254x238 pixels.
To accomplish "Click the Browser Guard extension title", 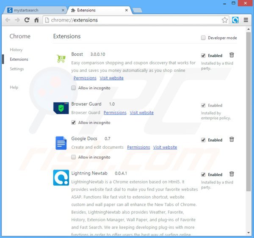I will click(86, 104).
